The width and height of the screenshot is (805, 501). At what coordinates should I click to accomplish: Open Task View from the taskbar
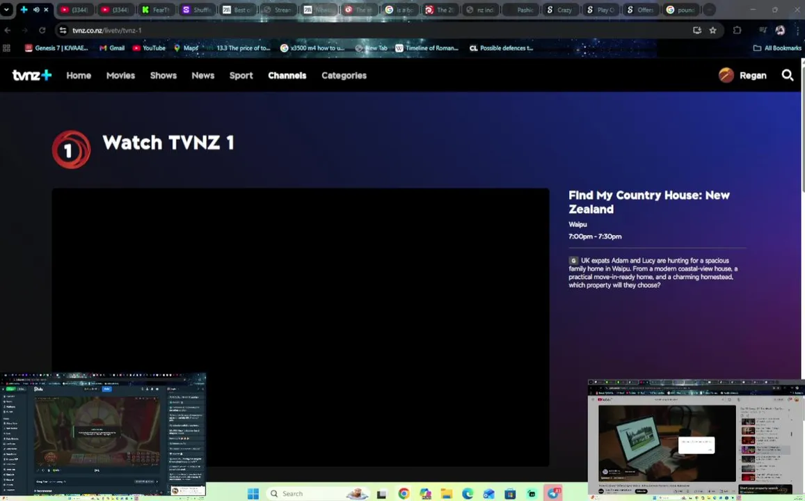coord(381,494)
